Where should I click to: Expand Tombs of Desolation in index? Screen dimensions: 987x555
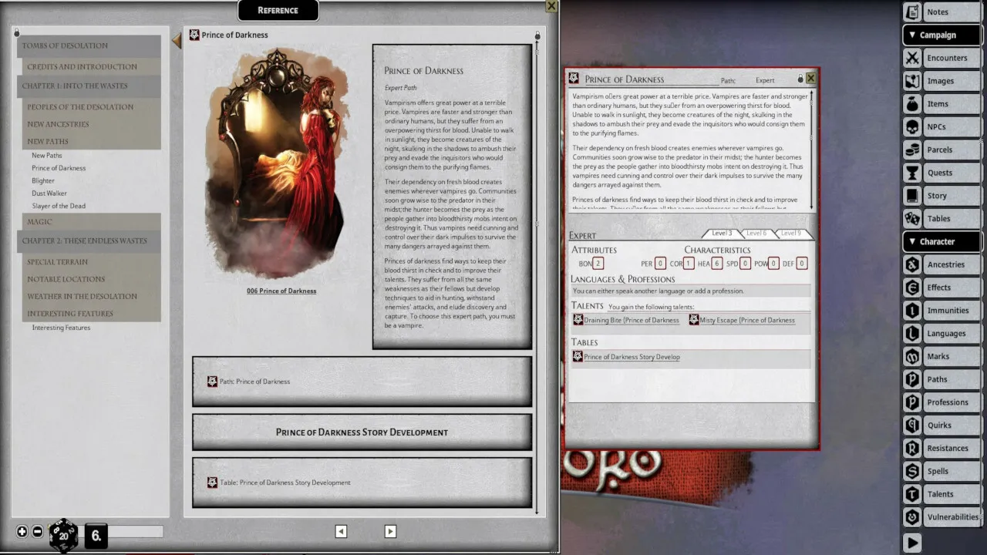[x=89, y=46]
